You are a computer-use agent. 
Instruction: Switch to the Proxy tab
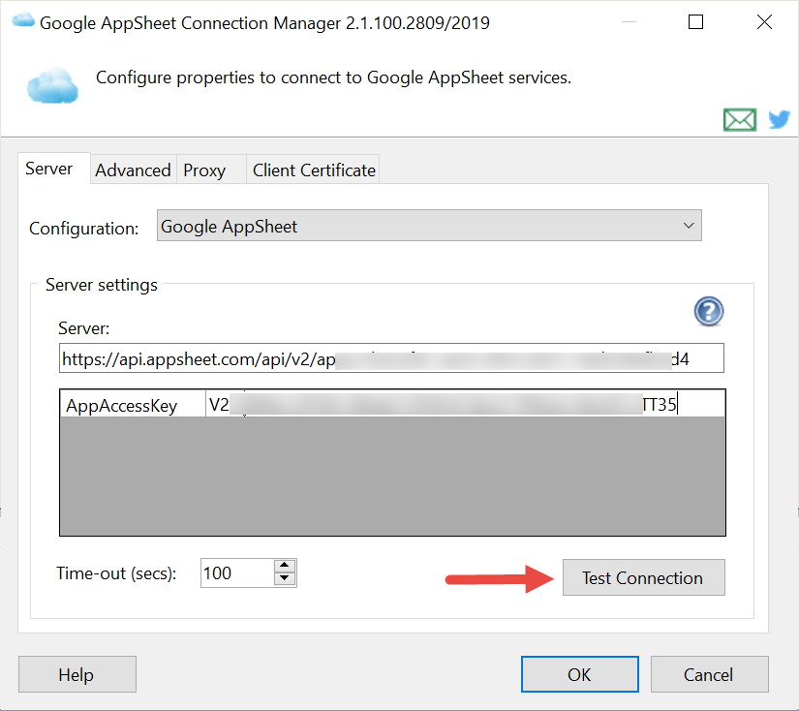click(x=211, y=170)
